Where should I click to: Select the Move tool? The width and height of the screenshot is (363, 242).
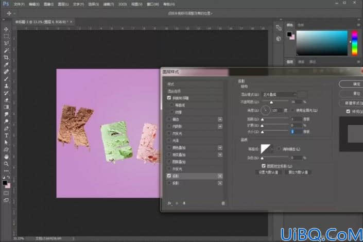(6, 29)
